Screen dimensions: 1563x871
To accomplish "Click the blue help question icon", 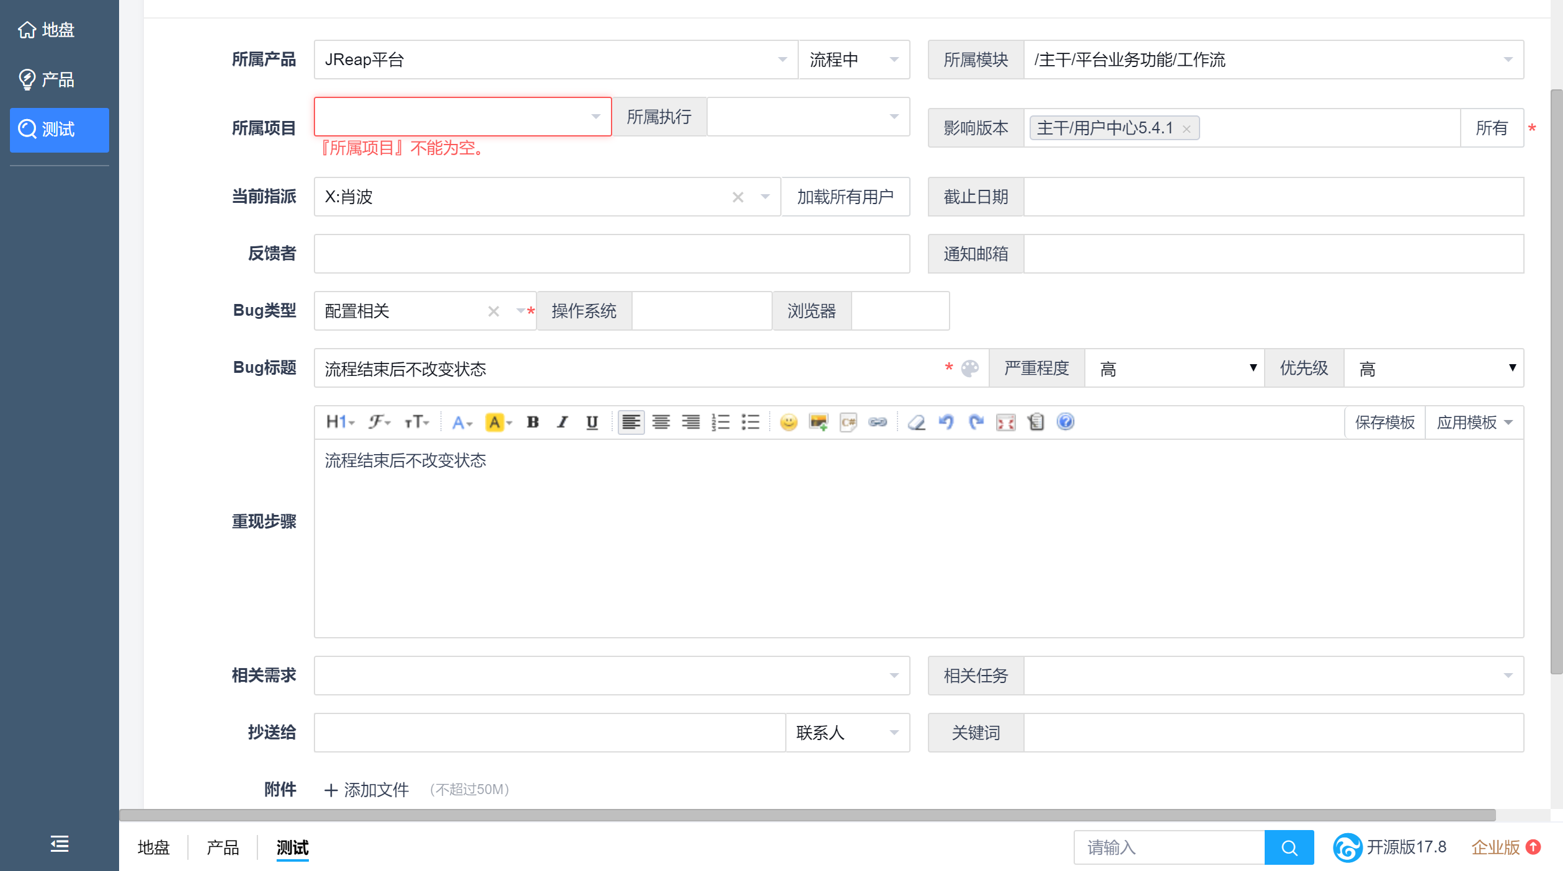I will pyautogui.click(x=1065, y=422).
